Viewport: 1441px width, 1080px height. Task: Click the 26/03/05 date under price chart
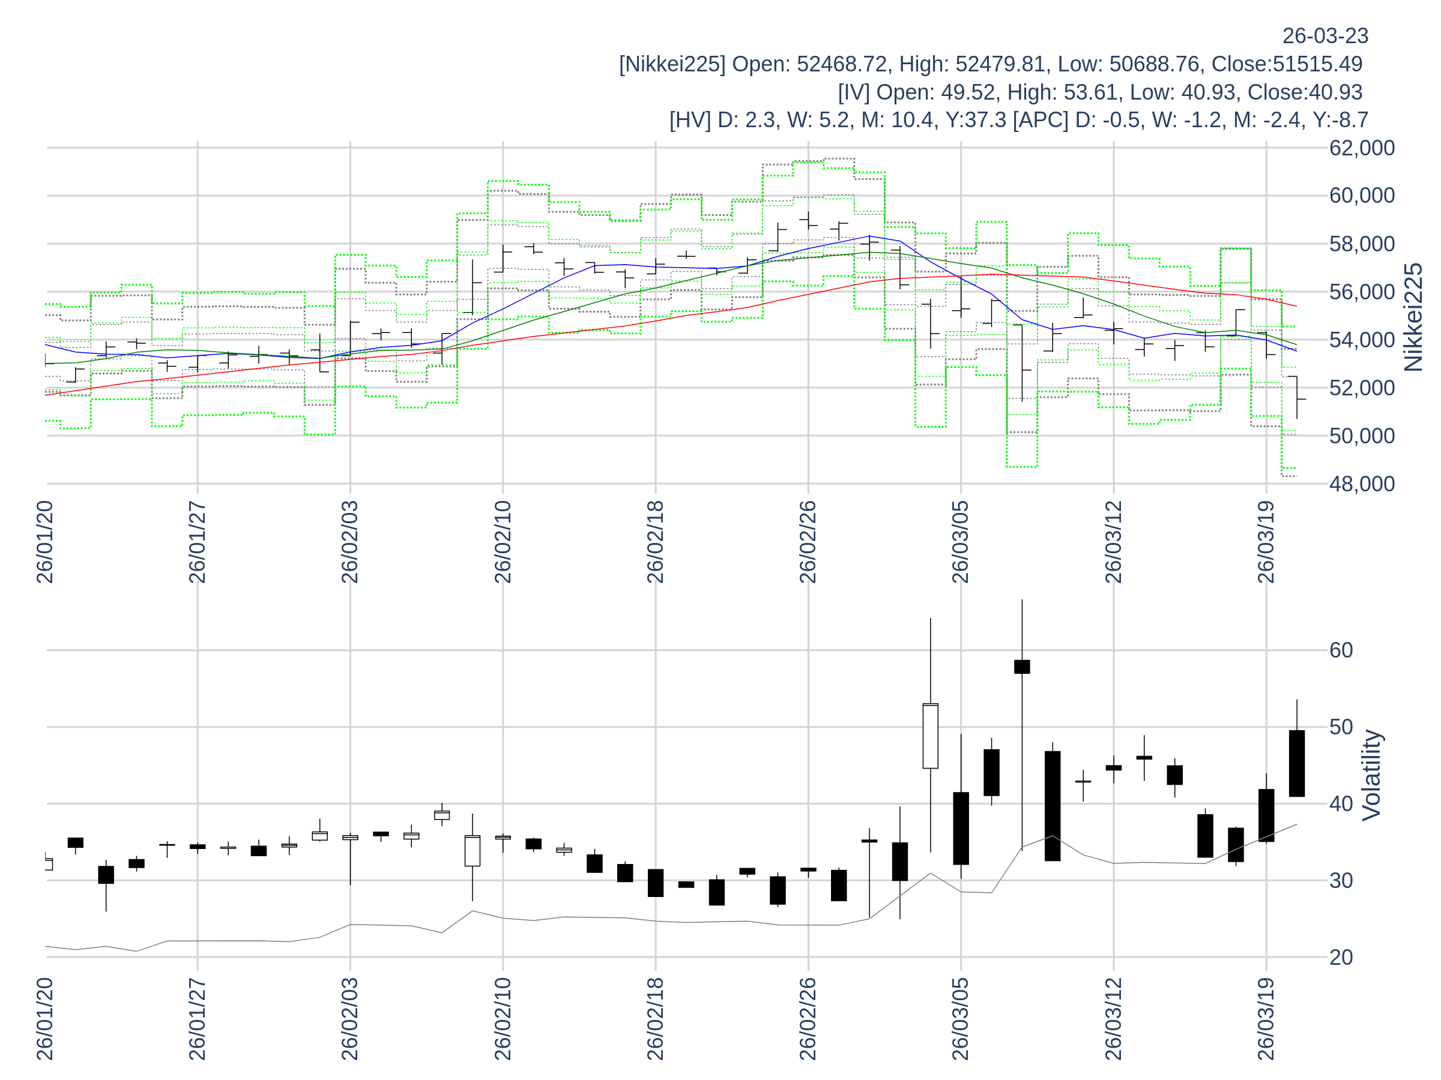(x=961, y=542)
